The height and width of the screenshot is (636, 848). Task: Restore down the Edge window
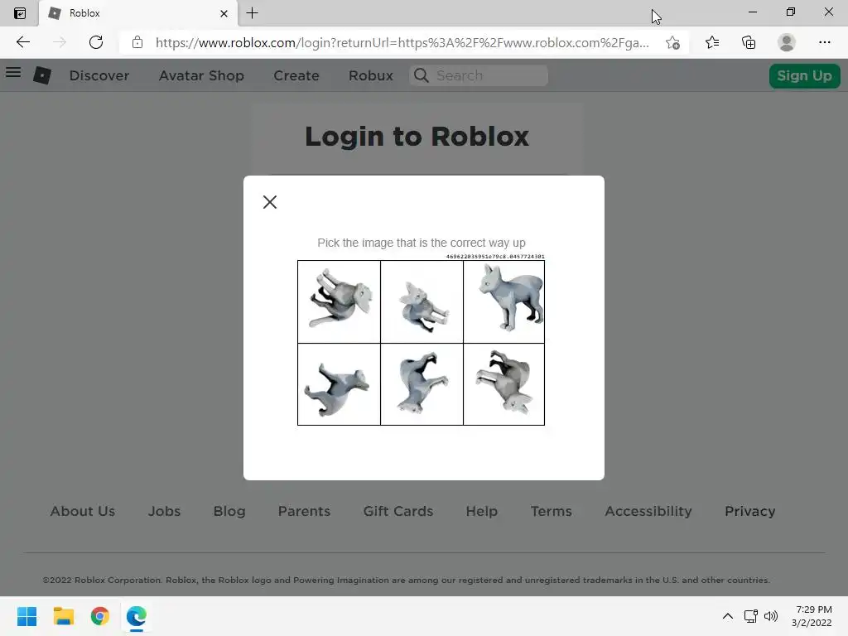[x=790, y=12]
